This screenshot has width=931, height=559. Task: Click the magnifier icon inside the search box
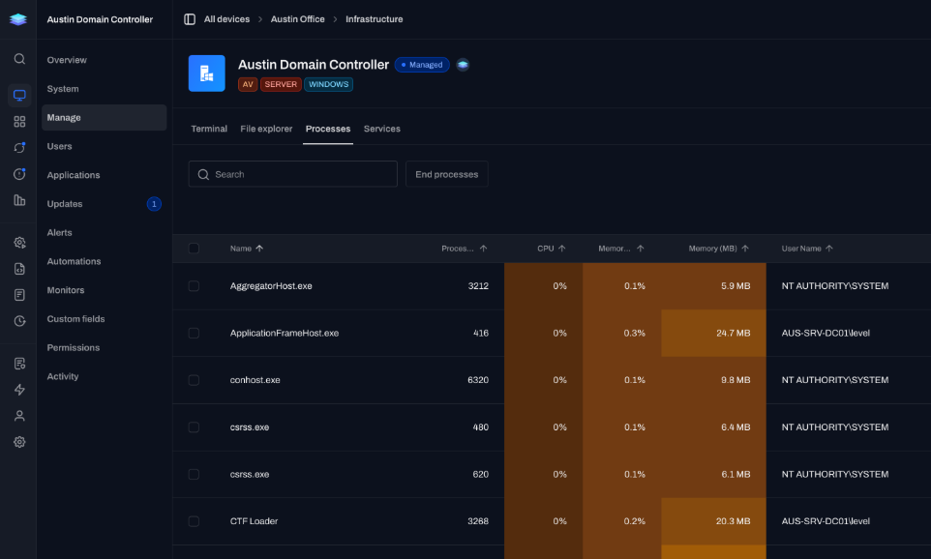pos(203,174)
